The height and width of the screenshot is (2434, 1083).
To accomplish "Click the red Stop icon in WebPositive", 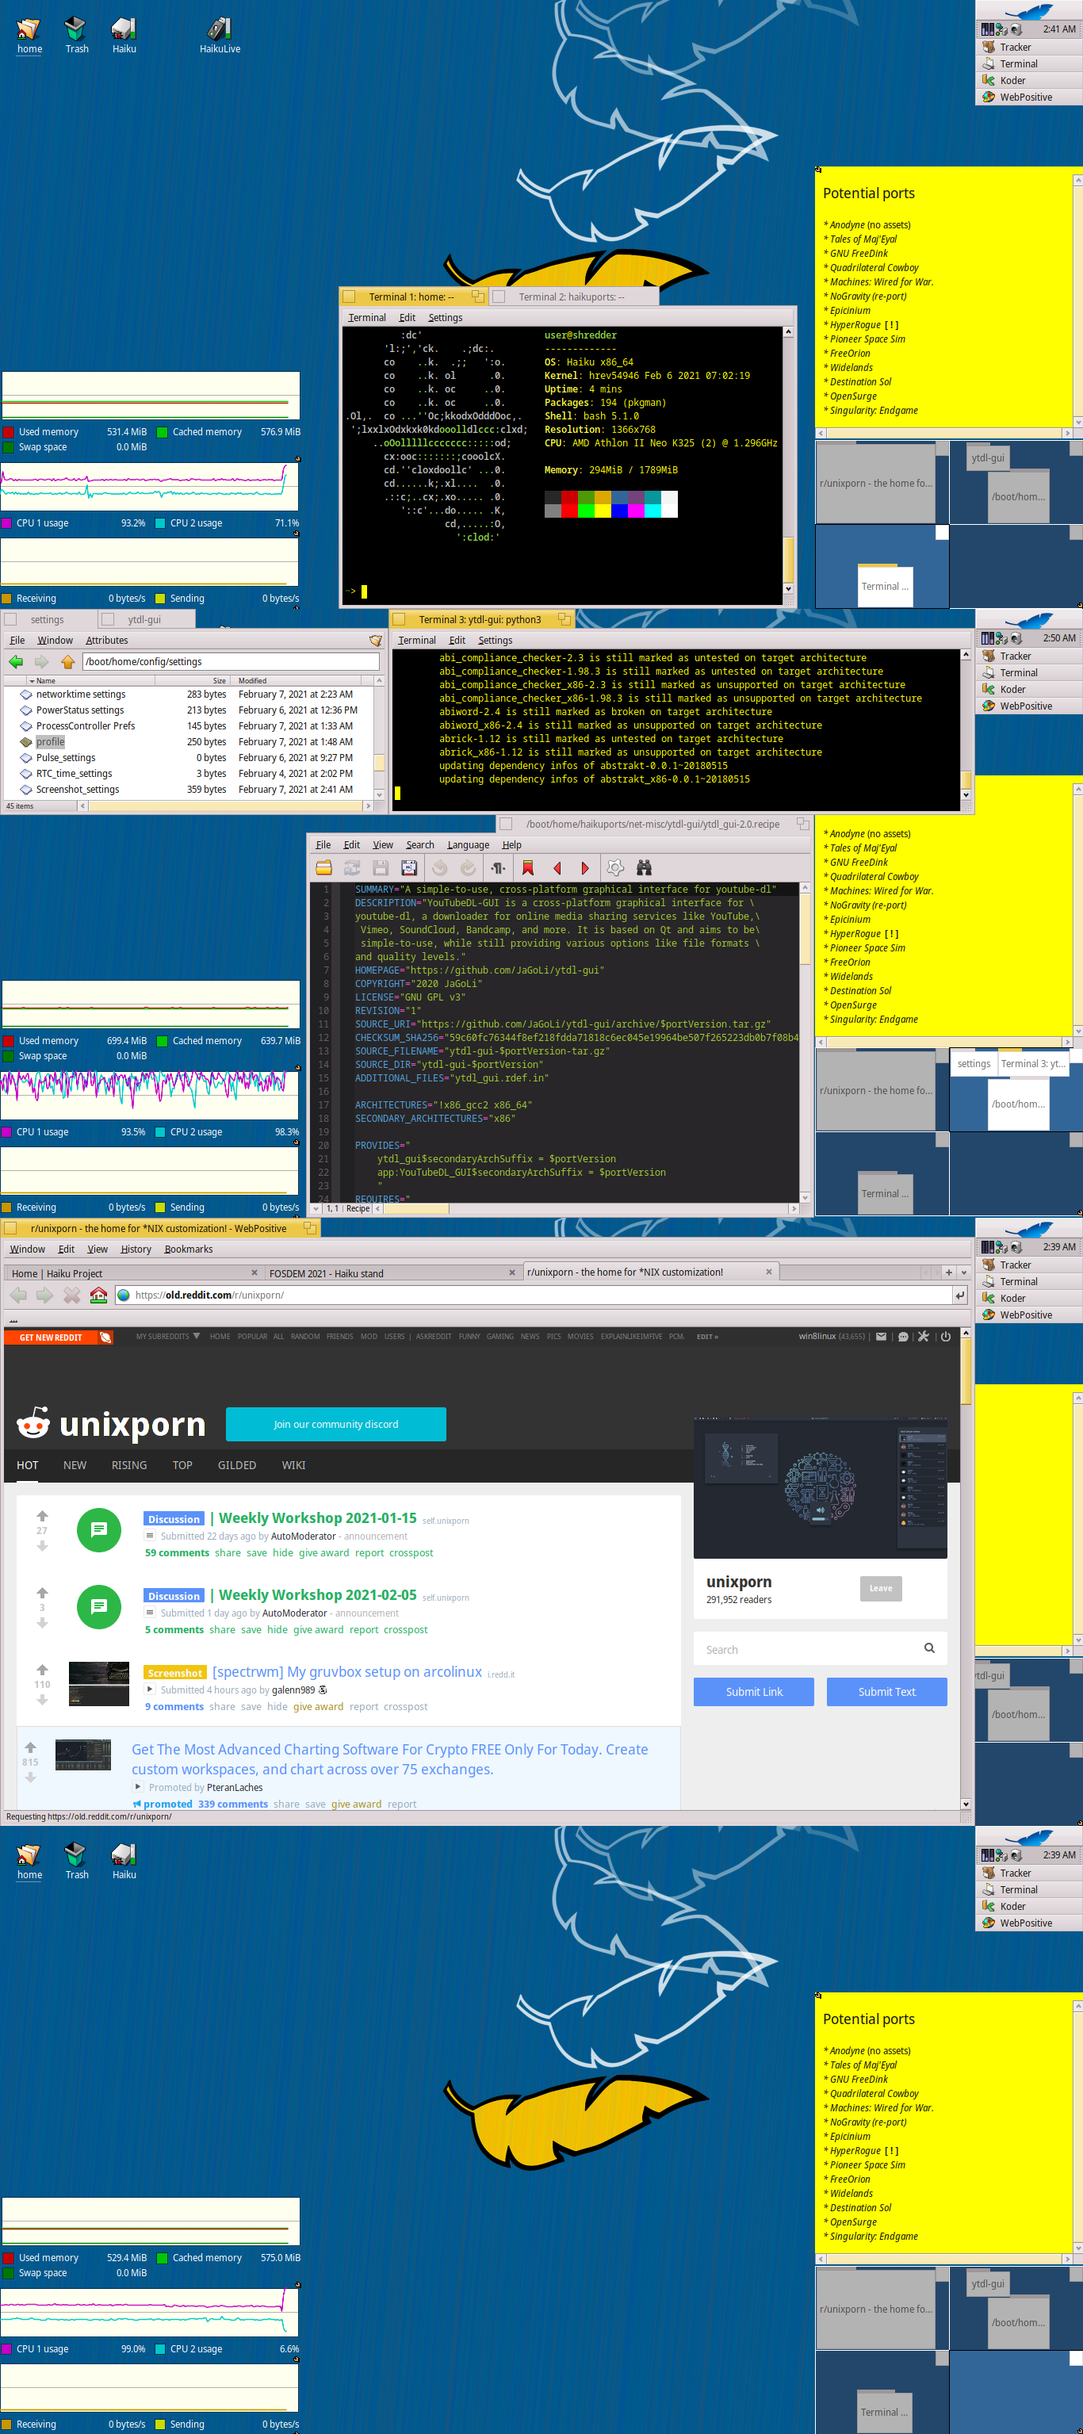I will 72,1295.
